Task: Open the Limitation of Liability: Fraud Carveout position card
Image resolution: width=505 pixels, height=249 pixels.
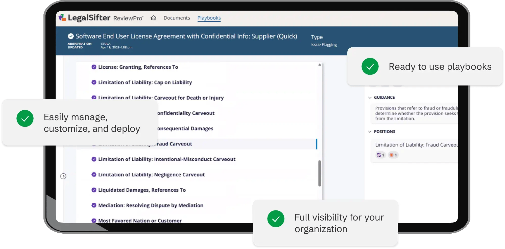Action: point(416,145)
